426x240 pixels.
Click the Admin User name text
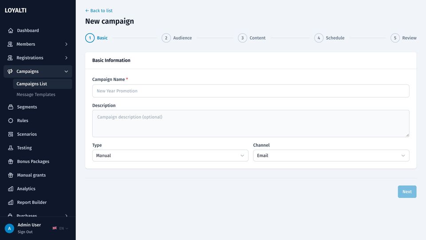click(x=29, y=225)
